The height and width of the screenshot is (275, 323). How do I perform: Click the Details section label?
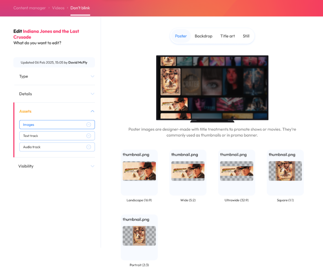tap(26, 94)
